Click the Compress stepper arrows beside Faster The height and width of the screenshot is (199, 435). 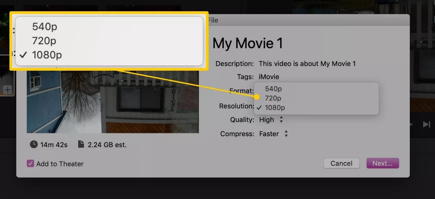coord(286,133)
